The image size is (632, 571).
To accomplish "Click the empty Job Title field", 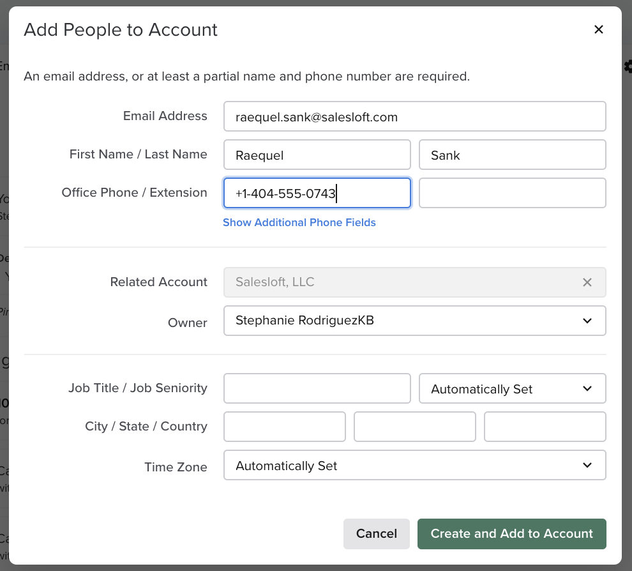I will click(317, 388).
